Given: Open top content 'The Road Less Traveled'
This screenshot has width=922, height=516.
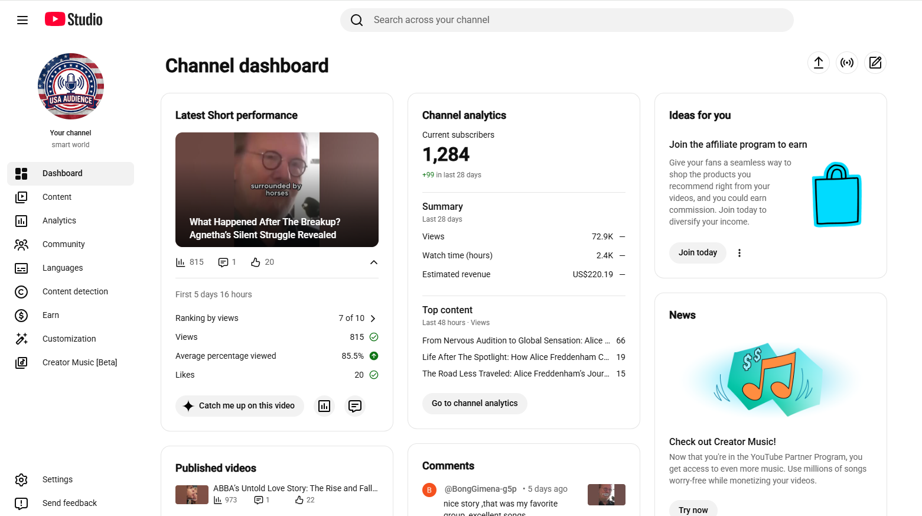Looking at the screenshot, I should click(516, 374).
